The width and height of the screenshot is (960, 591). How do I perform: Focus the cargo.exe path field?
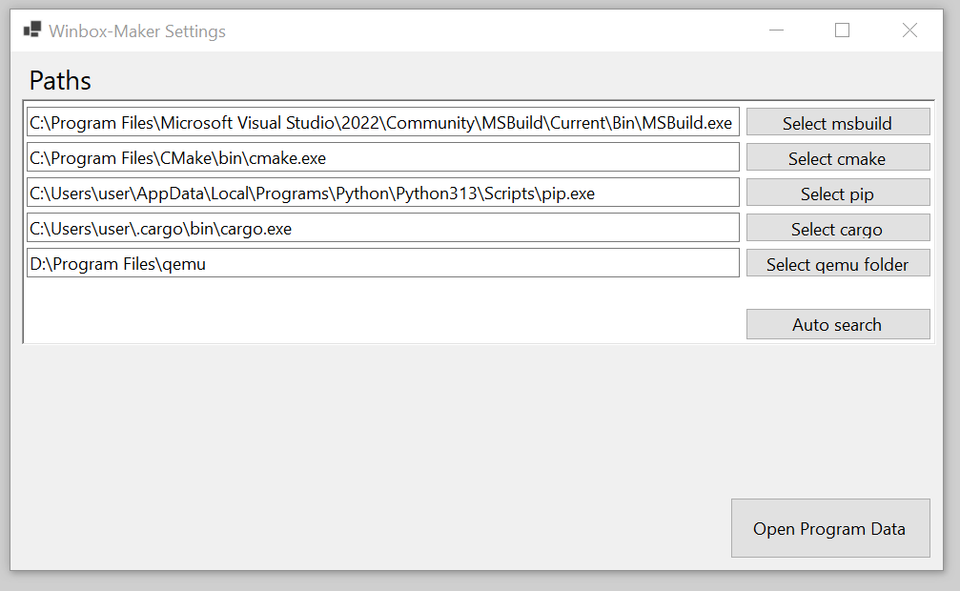pyautogui.click(x=383, y=229)
